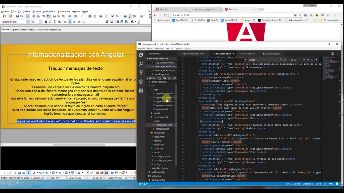Change Espacios: 2 indentation in status bar
344x193 pixels.
pyautogui.click(x=307, y=184)
